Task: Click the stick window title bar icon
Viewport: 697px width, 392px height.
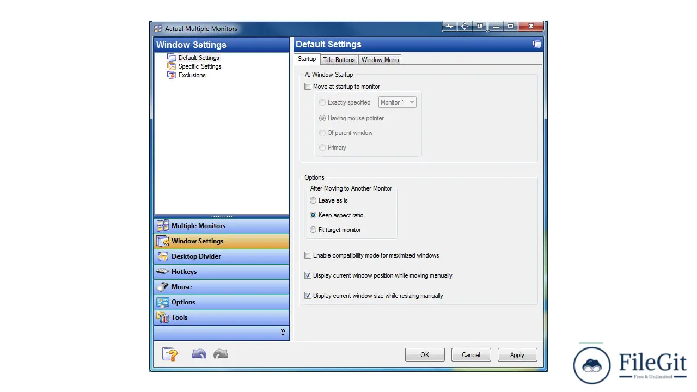Action: tap(450, 27)
